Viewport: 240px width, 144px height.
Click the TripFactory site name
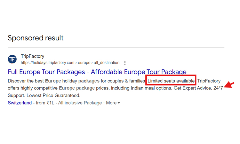(x=32, y=56)
